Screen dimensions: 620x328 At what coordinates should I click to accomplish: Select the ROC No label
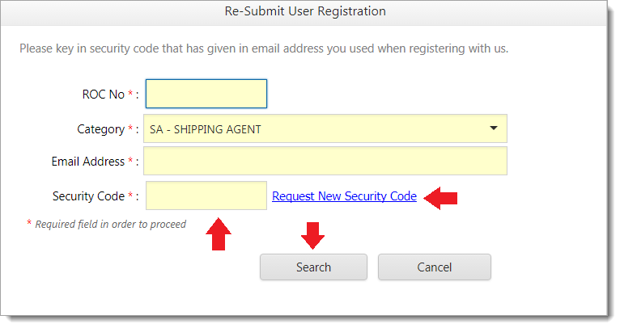pyautogui.click(x=104, y=95)
